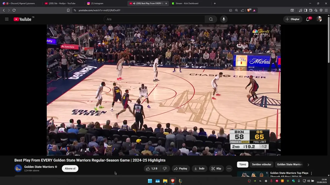The image size is (330, 185).
Task: Open the browser main hamburger menu
Action: click(326, 10)
